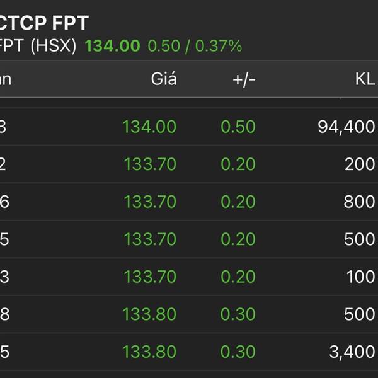Sort by the Giá column header
Viewport: 378px width, 378px height.
[x=164, y=79]
